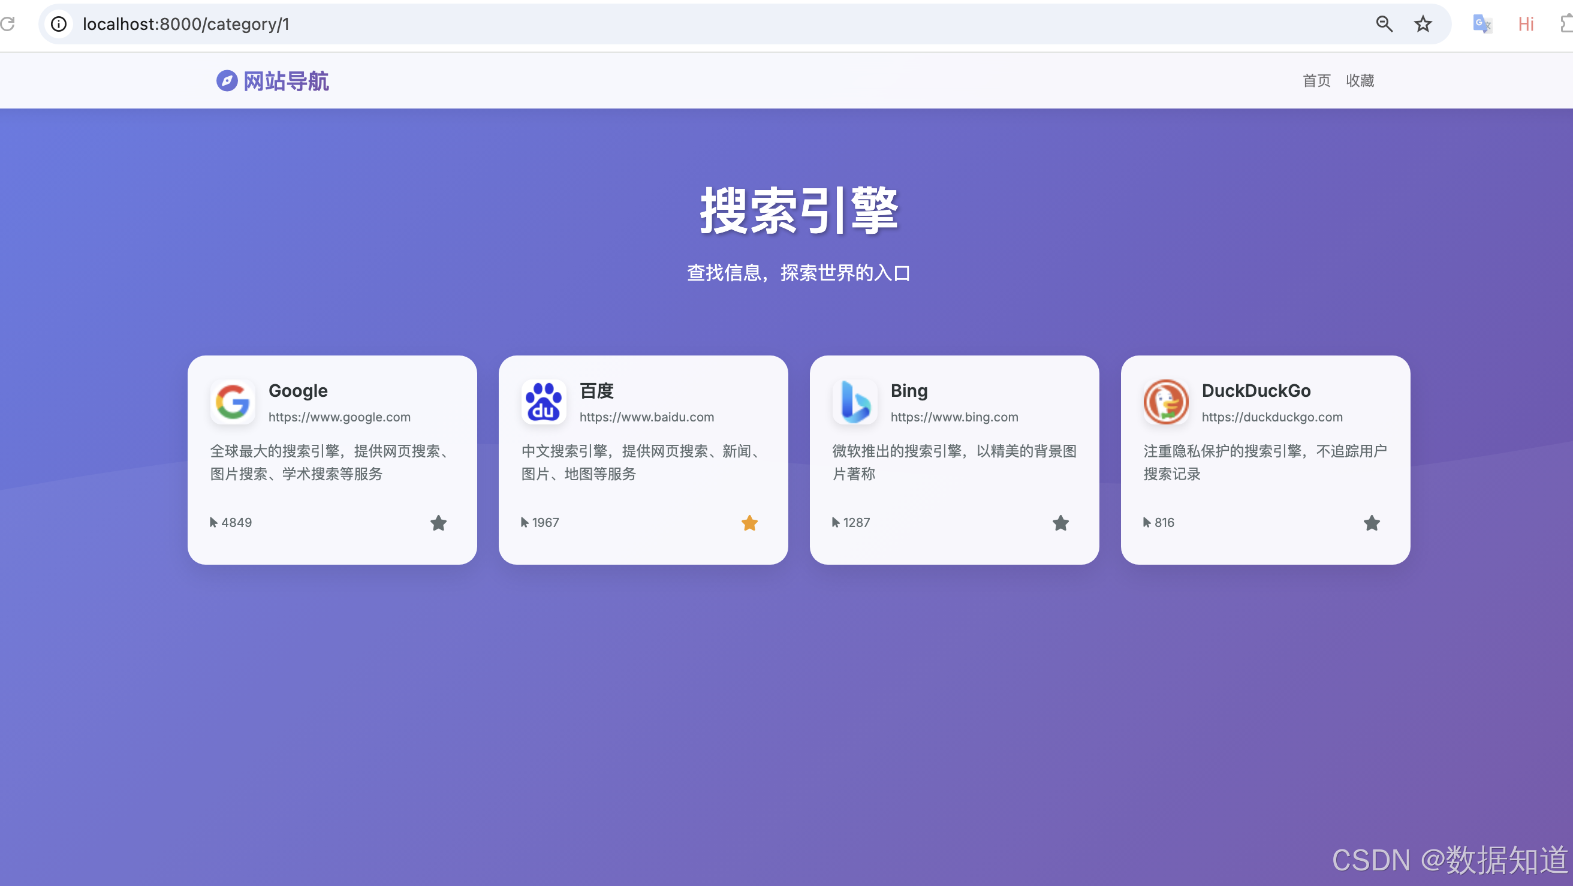Favorite the Google card with star
This screenshot has width=1573, height=886.
(438, 523)
